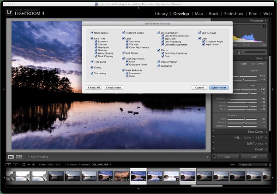Open the Print module
This screenshot has height=194, width=277.
[x=253, y=13]
